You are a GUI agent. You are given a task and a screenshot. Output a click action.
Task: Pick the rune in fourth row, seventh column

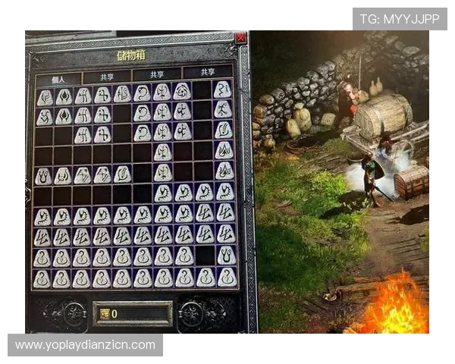coord(162,152)
